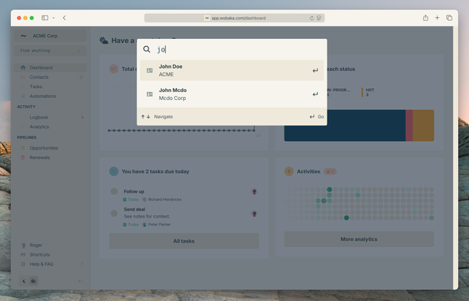This screenshot has height=301, width=469.
Task: Click the Share icon in Safari toolbar
Action: [x=426, y=18]
